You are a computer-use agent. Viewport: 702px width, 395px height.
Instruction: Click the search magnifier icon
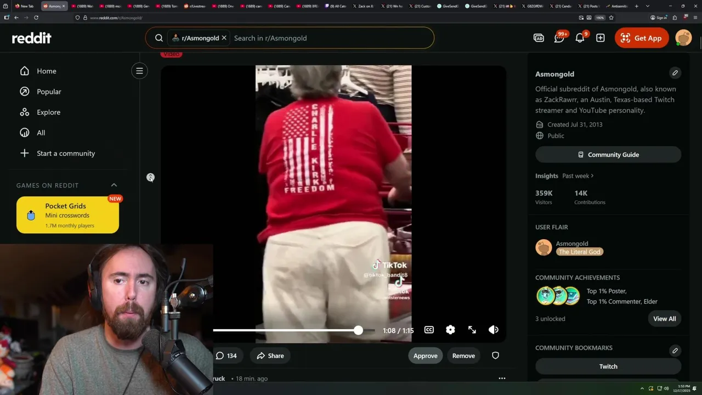click(x=159, y=38)
